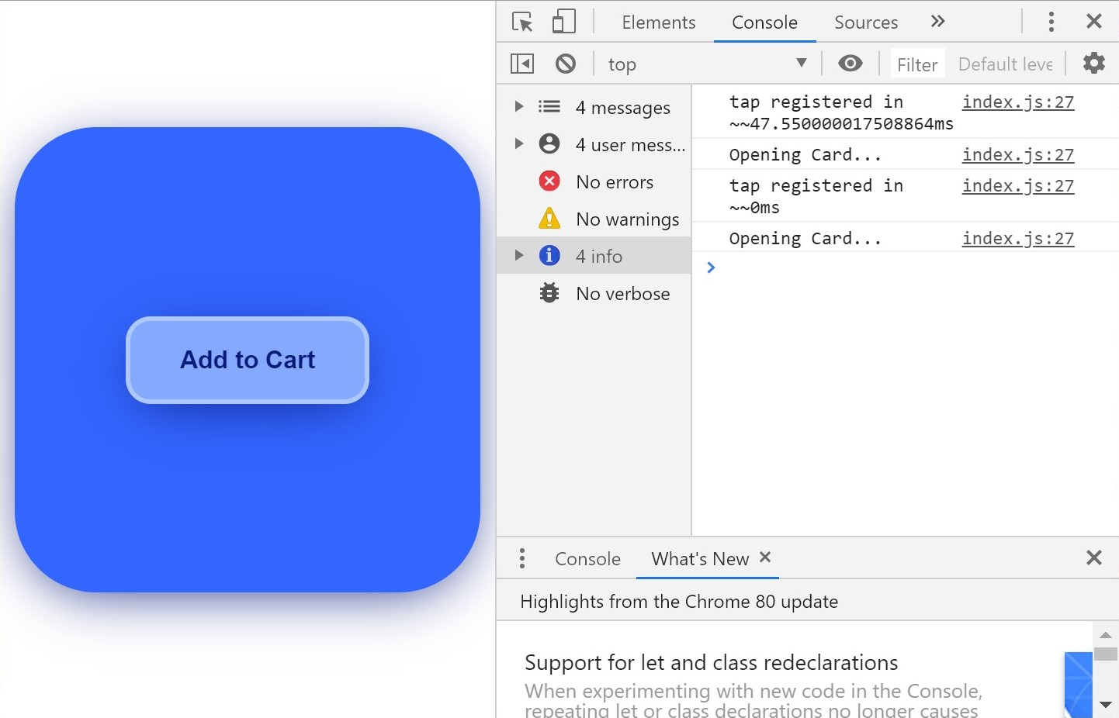Select the yellow warning triangle icon

(x=549, y=218)
